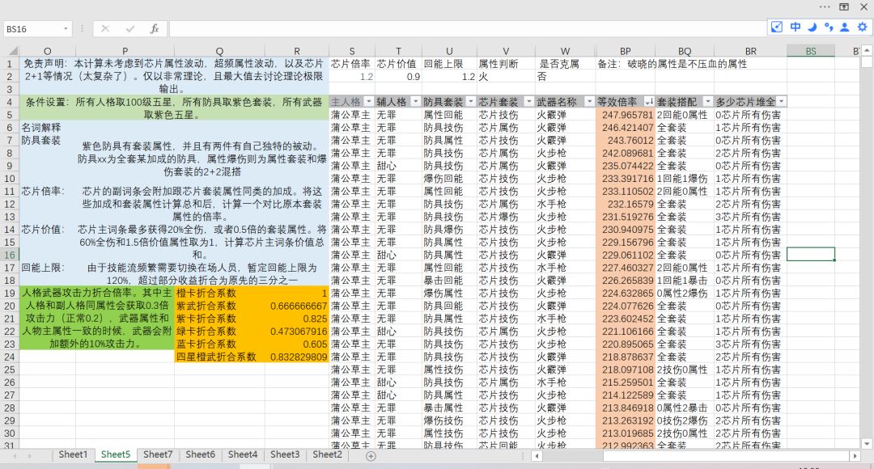874x469 pixels.
Task: Click the 名词解释 cell
Action: click(x=48, y=128)
